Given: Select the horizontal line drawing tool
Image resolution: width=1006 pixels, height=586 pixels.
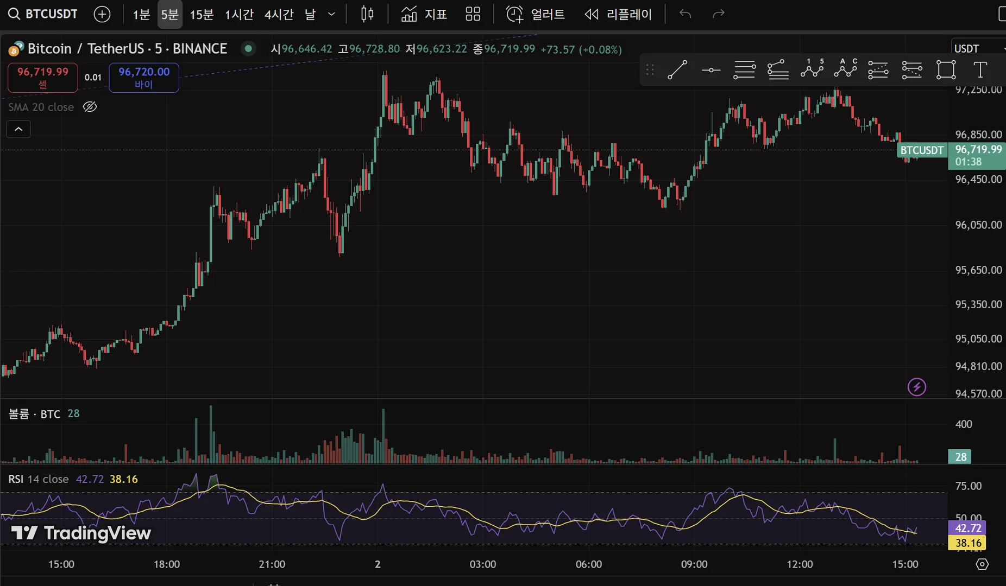Looking at the screenshot, I should [711, 70].
